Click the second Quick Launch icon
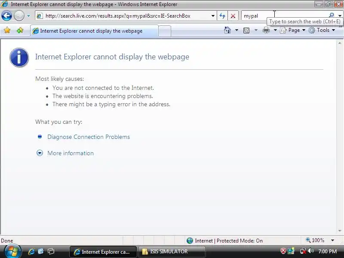344x258 pixels. pos(41,252)
